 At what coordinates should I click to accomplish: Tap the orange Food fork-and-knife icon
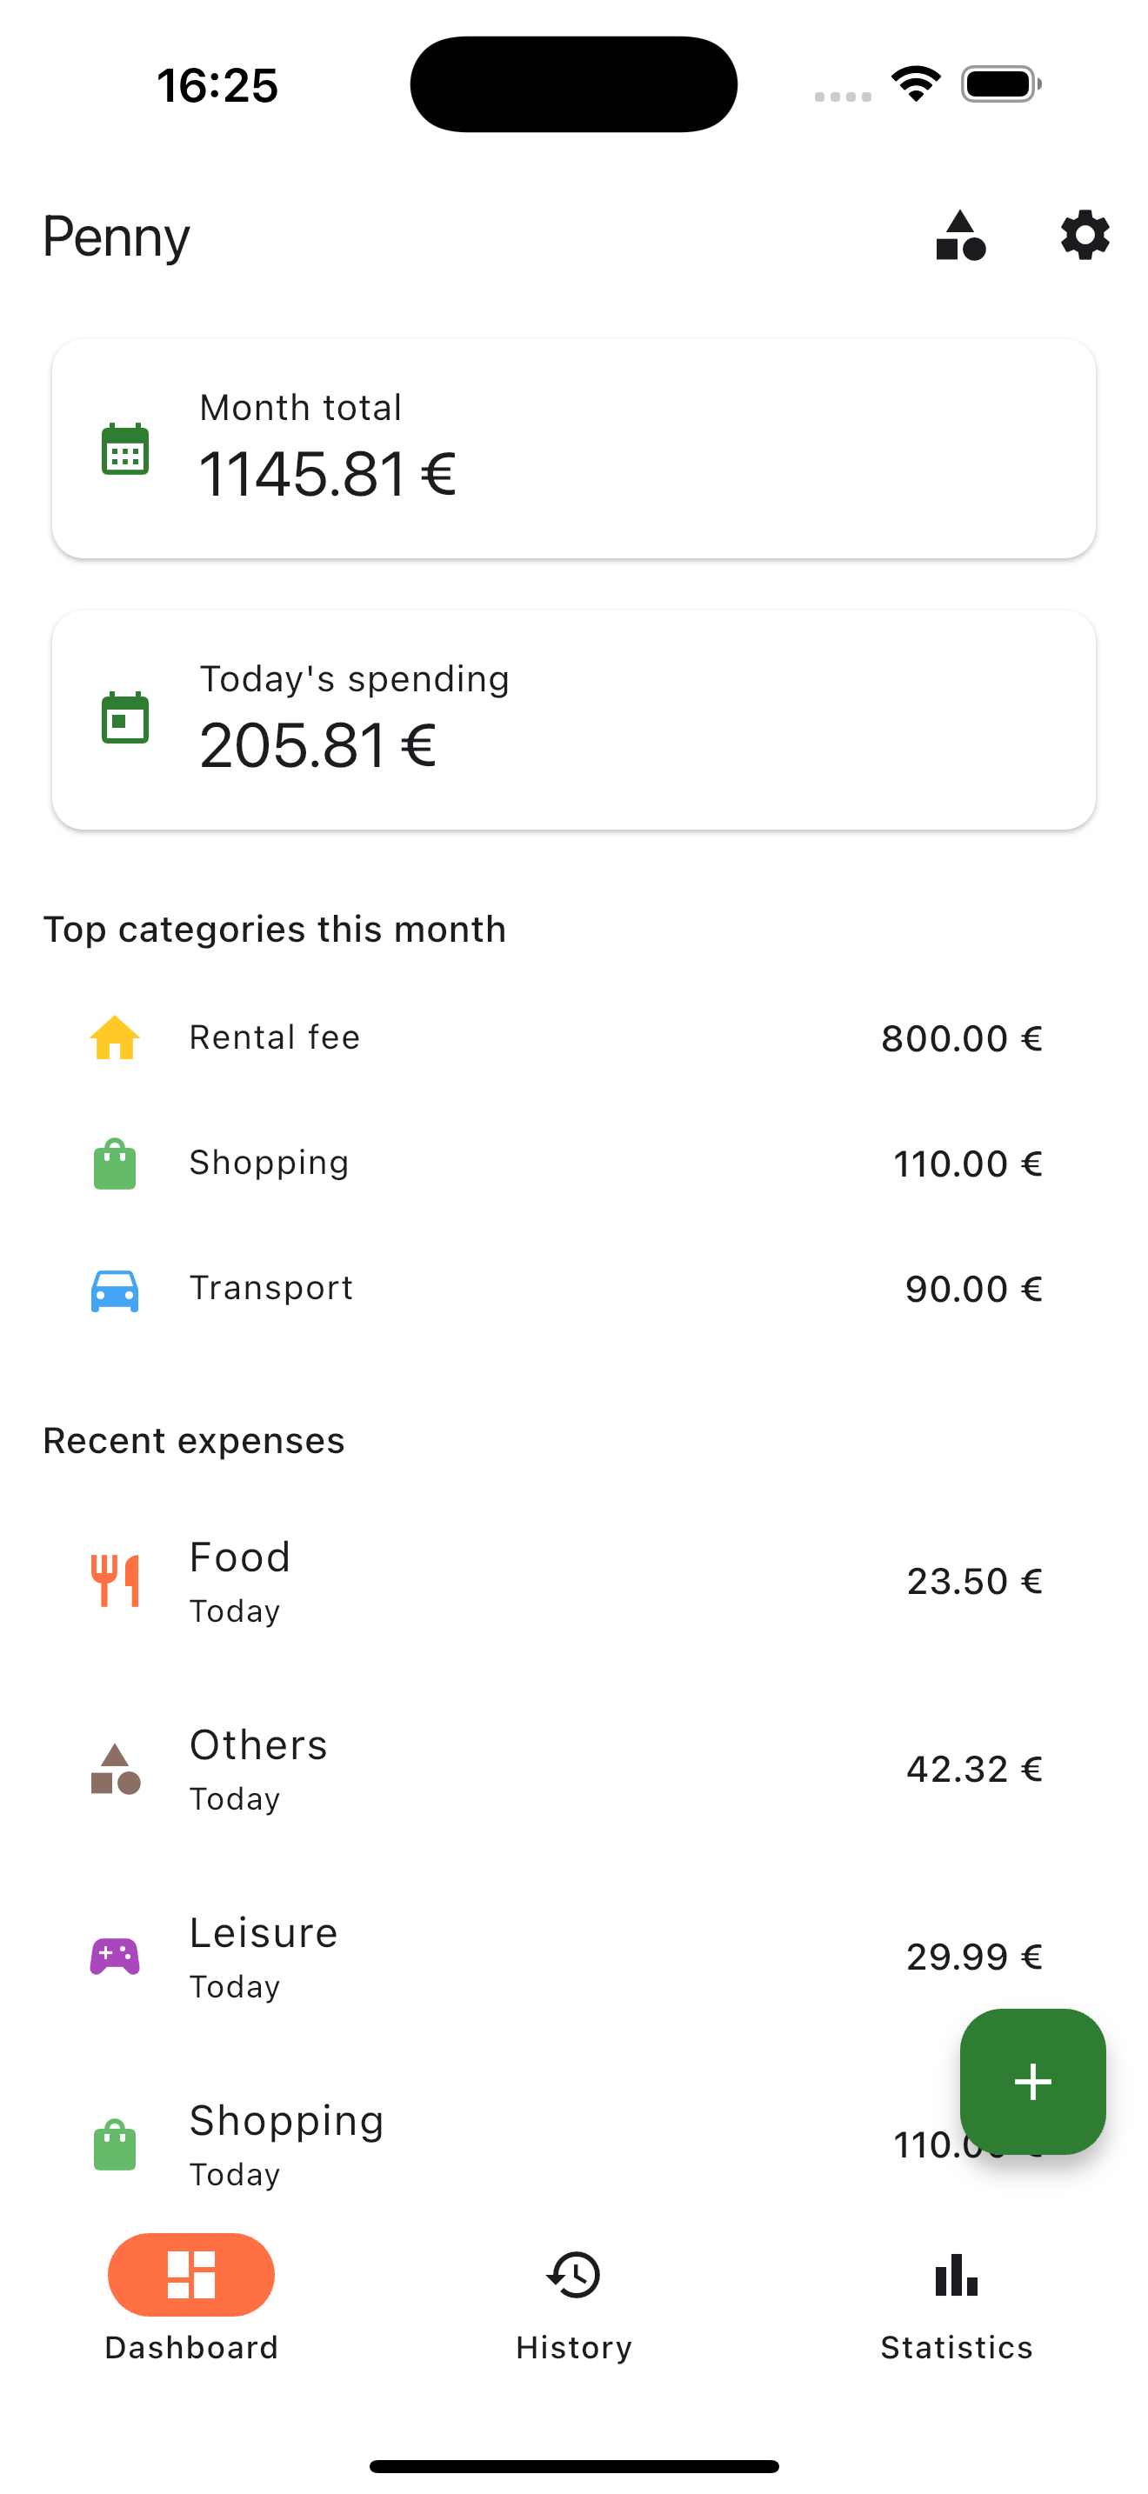(114, 1580)
